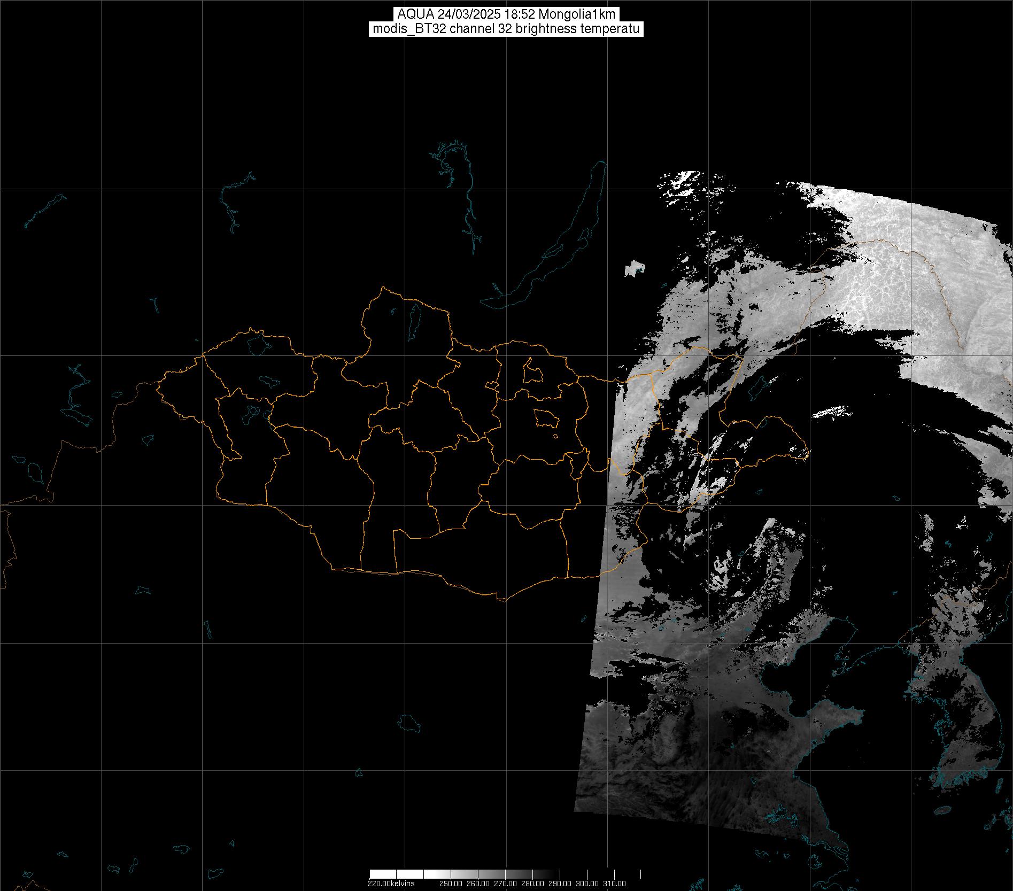Click the 260.00 value on the colorbar
Viewport: 1013px width, 891px height.
(x=478, y=884)
